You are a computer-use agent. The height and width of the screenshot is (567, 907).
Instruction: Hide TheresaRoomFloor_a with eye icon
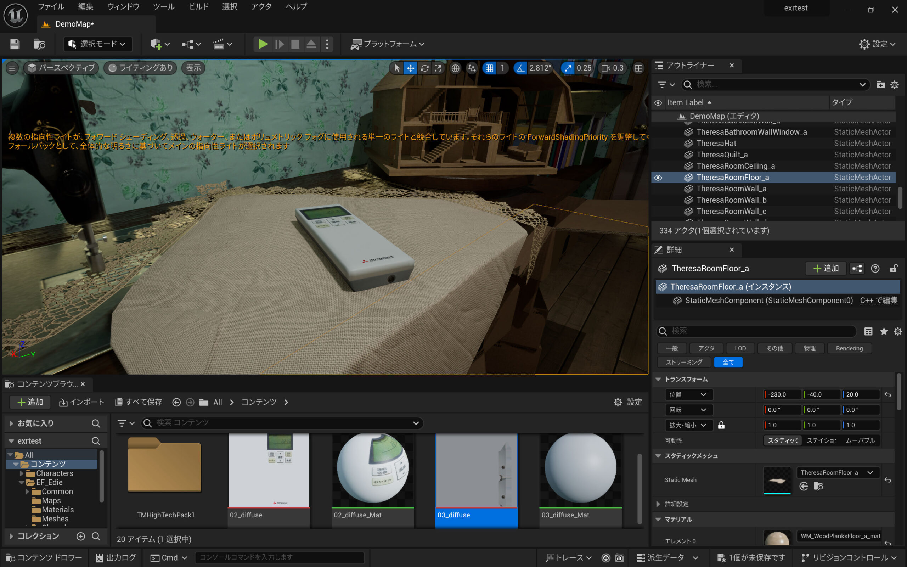(658, 178)
